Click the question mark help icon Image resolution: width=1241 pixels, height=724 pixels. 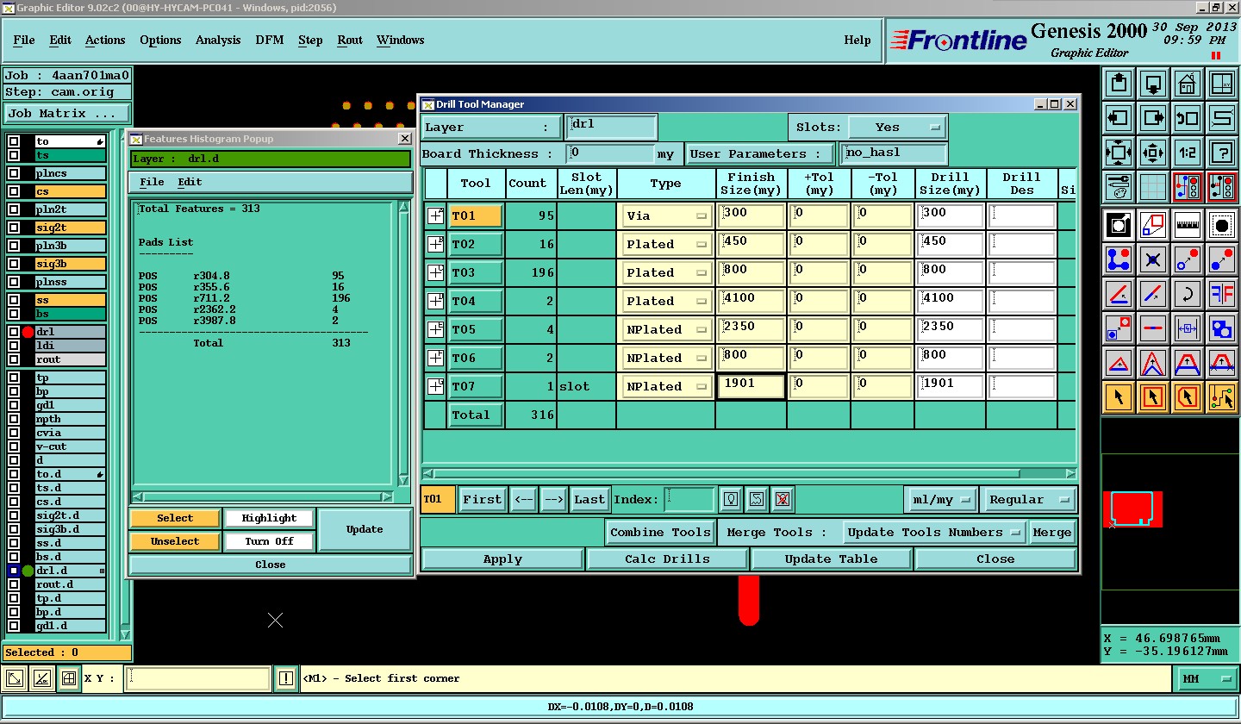click(x=1222, y=153)
